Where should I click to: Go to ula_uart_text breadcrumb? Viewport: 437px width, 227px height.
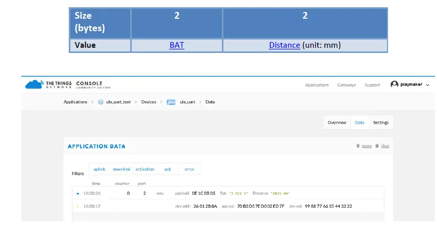click(118, 102)
